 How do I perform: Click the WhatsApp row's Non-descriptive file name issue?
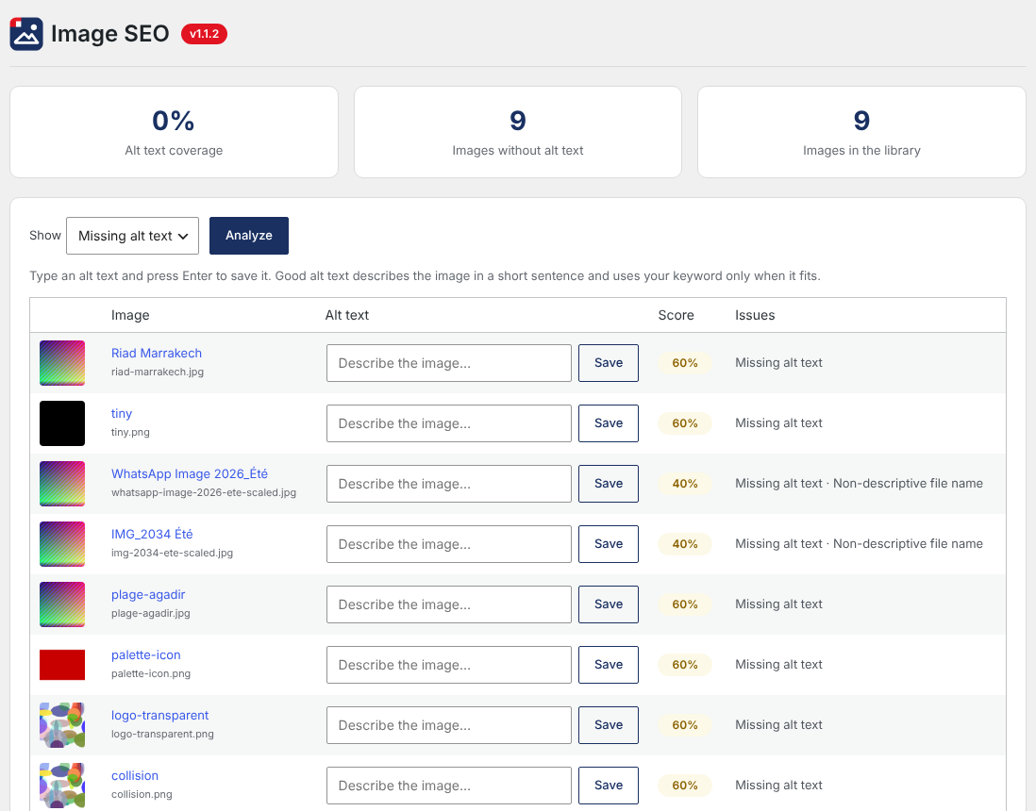coord(908,484)
